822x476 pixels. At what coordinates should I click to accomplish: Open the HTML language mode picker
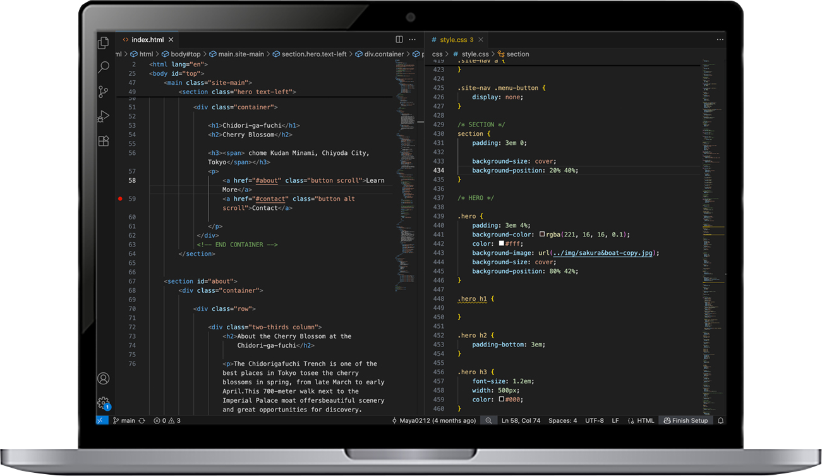[645, 421]
